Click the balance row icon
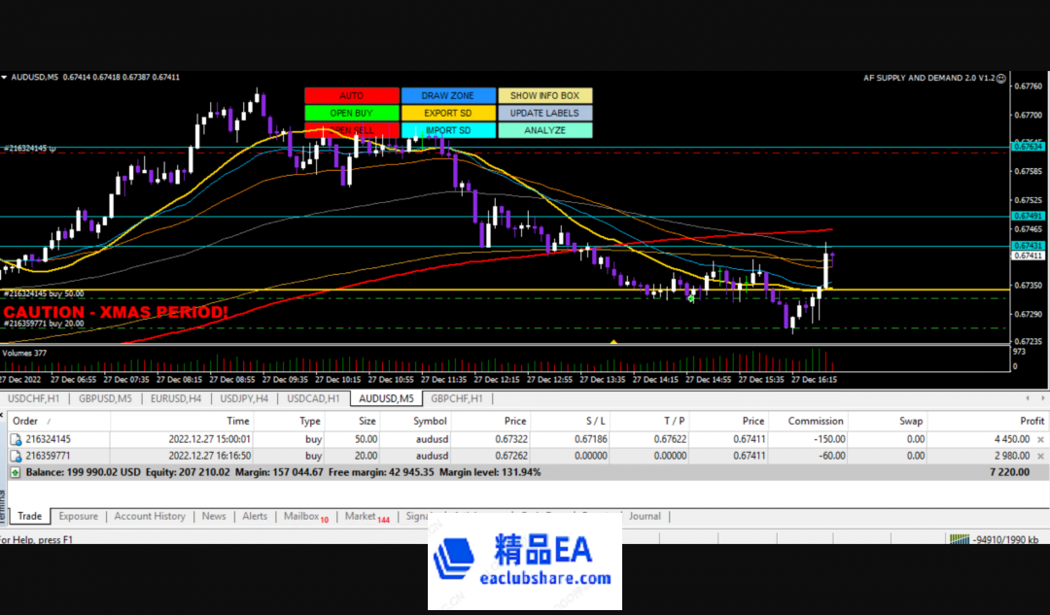 click(15, 472)
